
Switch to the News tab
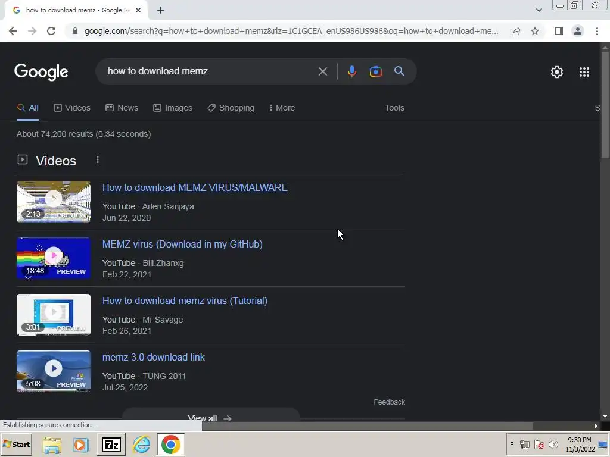pos(122,108)
